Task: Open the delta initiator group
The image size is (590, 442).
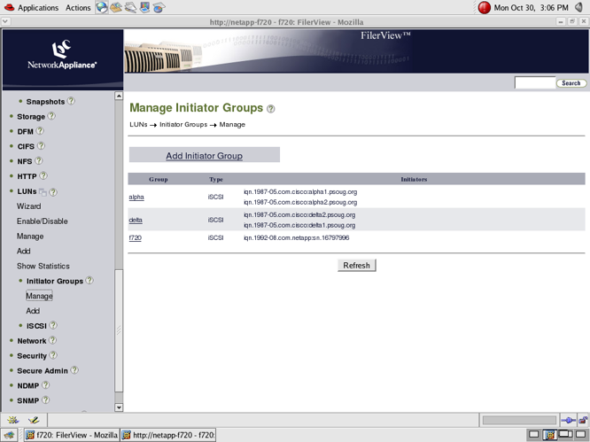Action: (136, 220)
